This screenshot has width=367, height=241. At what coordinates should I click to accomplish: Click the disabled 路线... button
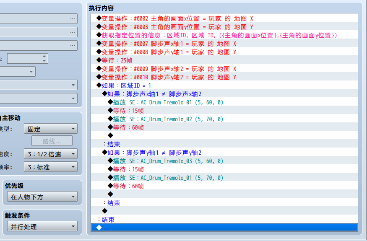click(x=52, y=141)
